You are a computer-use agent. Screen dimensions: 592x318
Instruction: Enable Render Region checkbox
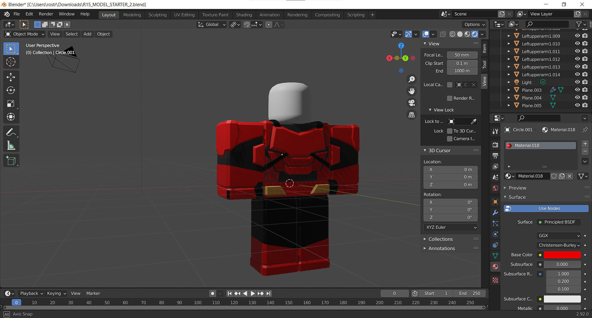(450, 98)
